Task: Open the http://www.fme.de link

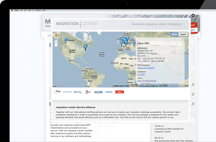Action: (x=147, y=81)
